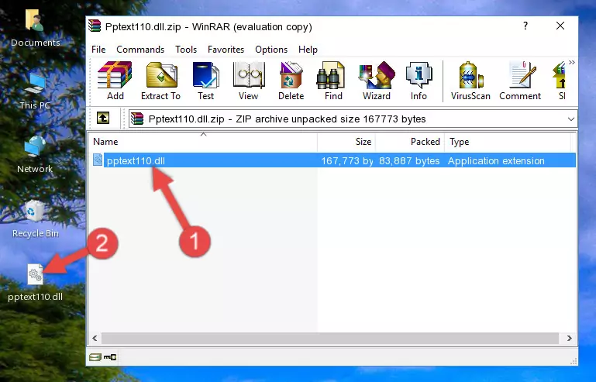Open the View file tool
The height and width of the screenshot is (382, 596).
249,81
